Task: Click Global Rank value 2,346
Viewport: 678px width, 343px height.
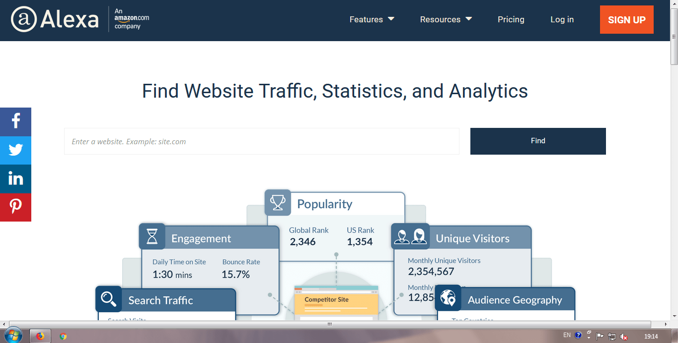Action: (x=303, y=242)
